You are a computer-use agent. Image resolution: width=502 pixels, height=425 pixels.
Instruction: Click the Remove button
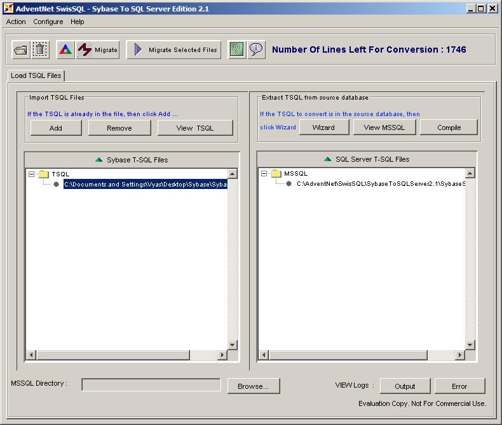click(119, 128)
